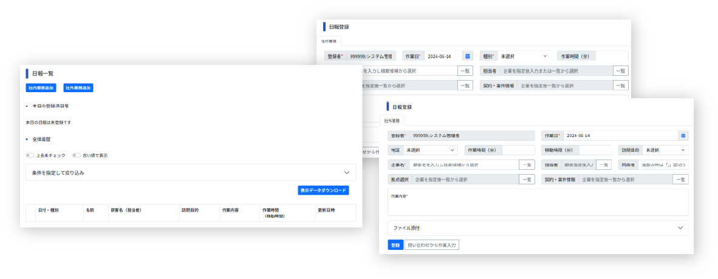Click the blue 登録 button
Image resolution: width=718 pixels, height=279 pixels.
[395, 245]
